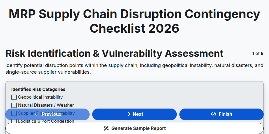Toggle the Supplier Financial Instability checkbox
This screenshot has height=134, width=269.
point(14,113)
